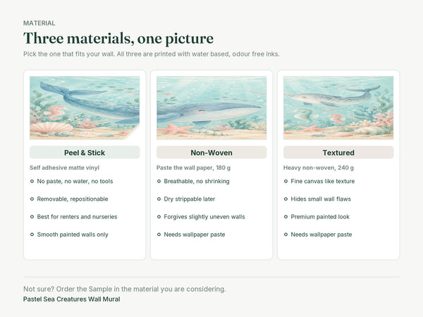Click bullet icon beside Removable, repositionable
Screen dimensions: 423x317
[32, 199]
